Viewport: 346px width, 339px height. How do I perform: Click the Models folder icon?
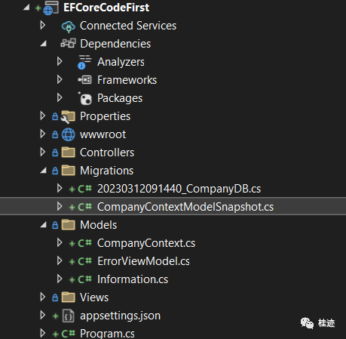(69, 225)
